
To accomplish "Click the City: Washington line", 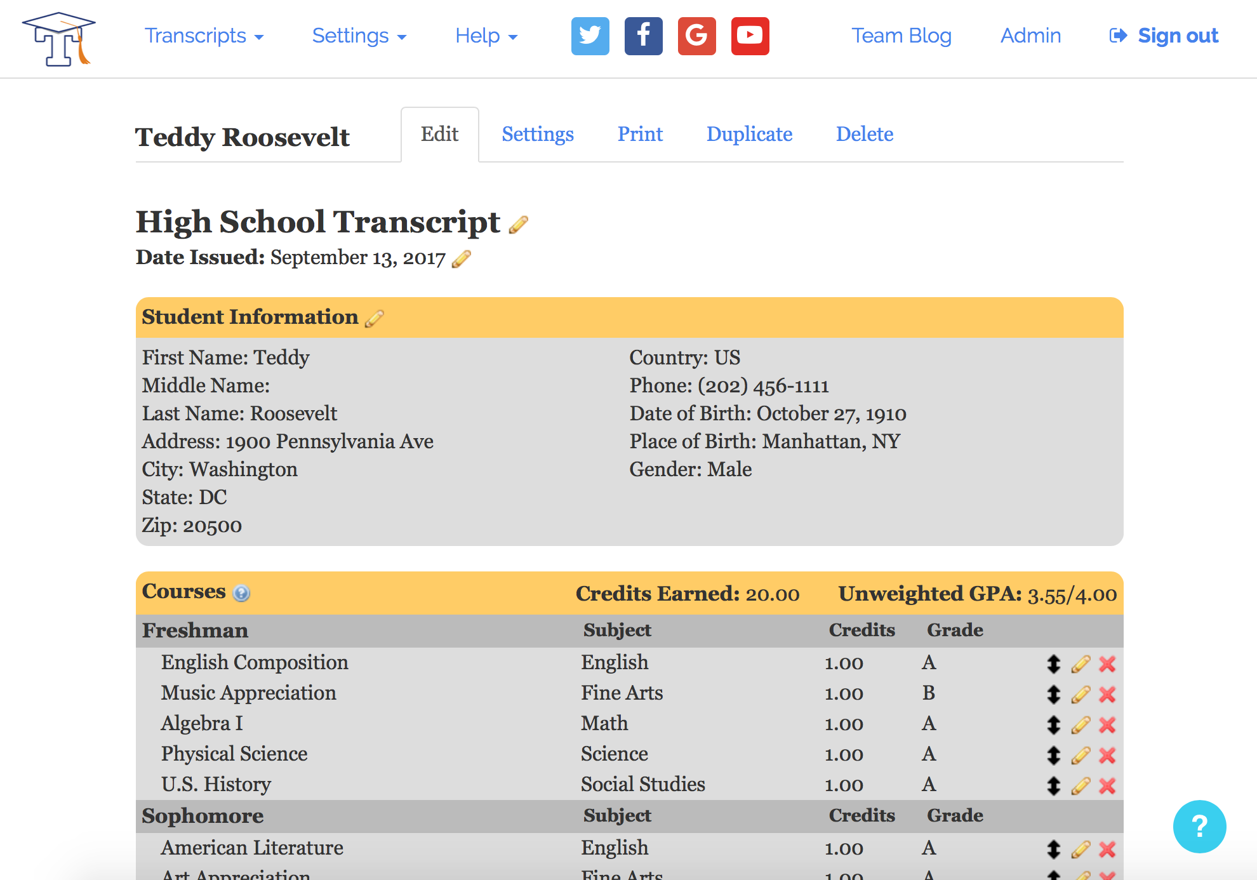I will [220, 470].
